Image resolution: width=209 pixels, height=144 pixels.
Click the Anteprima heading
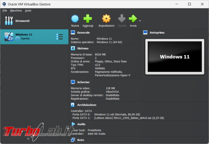(157, 33)
